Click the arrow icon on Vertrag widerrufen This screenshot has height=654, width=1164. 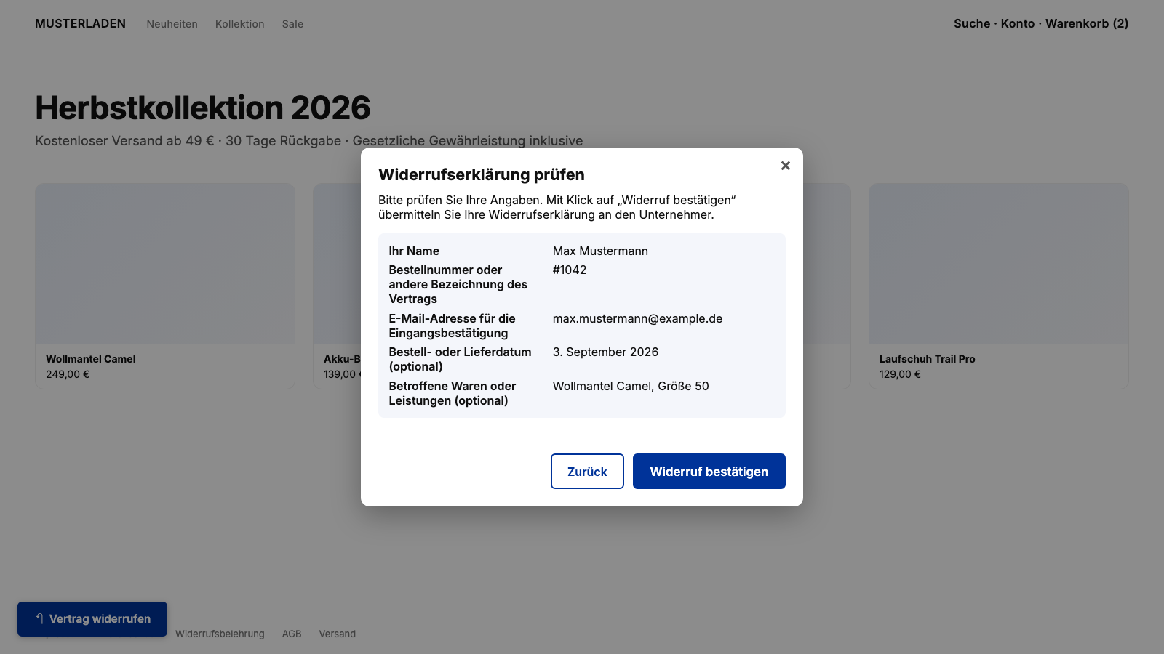[x=40, y=618]
